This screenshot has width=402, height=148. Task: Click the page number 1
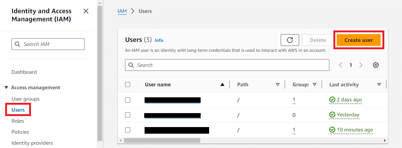(x=350, y=65)
